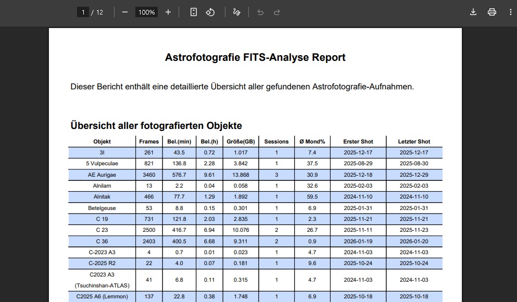Screen dimensions: 517x302
Task: Select the date 2025-10-24 in Erster Shot
Action: point(358,264)
